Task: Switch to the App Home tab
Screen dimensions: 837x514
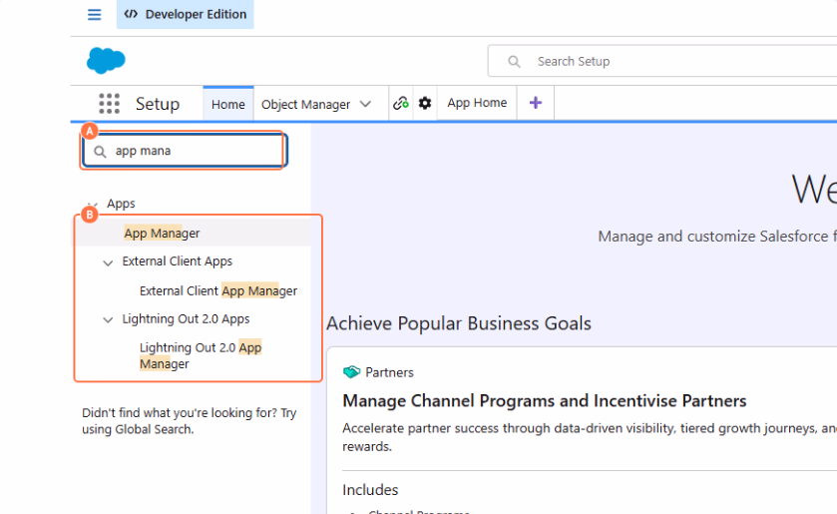Action: pyautogui.click(x=477, y=103)
